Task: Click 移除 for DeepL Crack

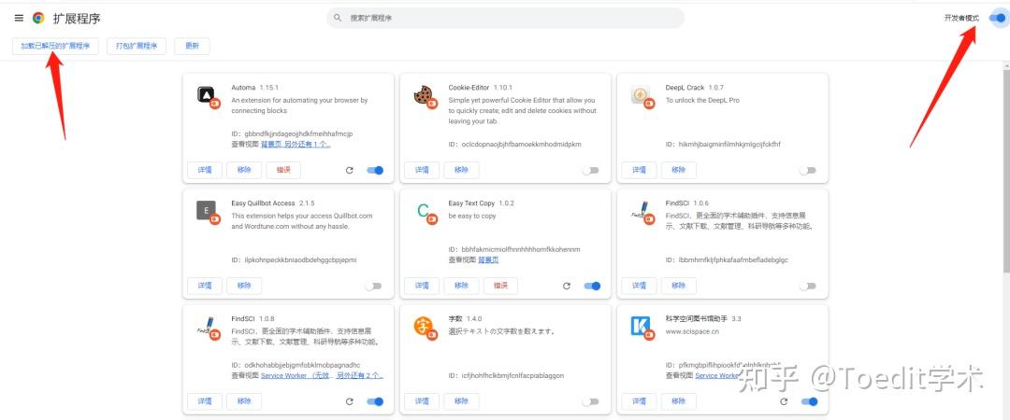Action: [x=678, y=170]
